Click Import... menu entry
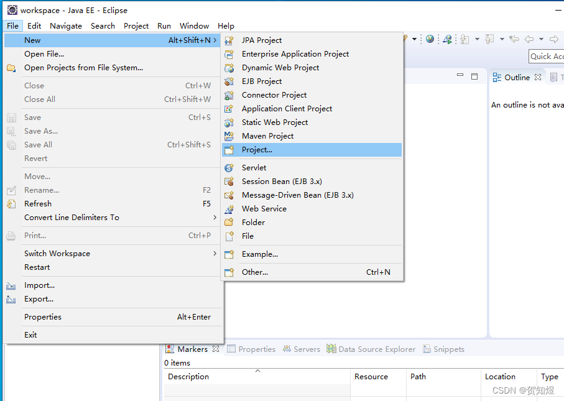Image resolution: width=564 pixels, height=401 pixels. click(x=112, y=285)
